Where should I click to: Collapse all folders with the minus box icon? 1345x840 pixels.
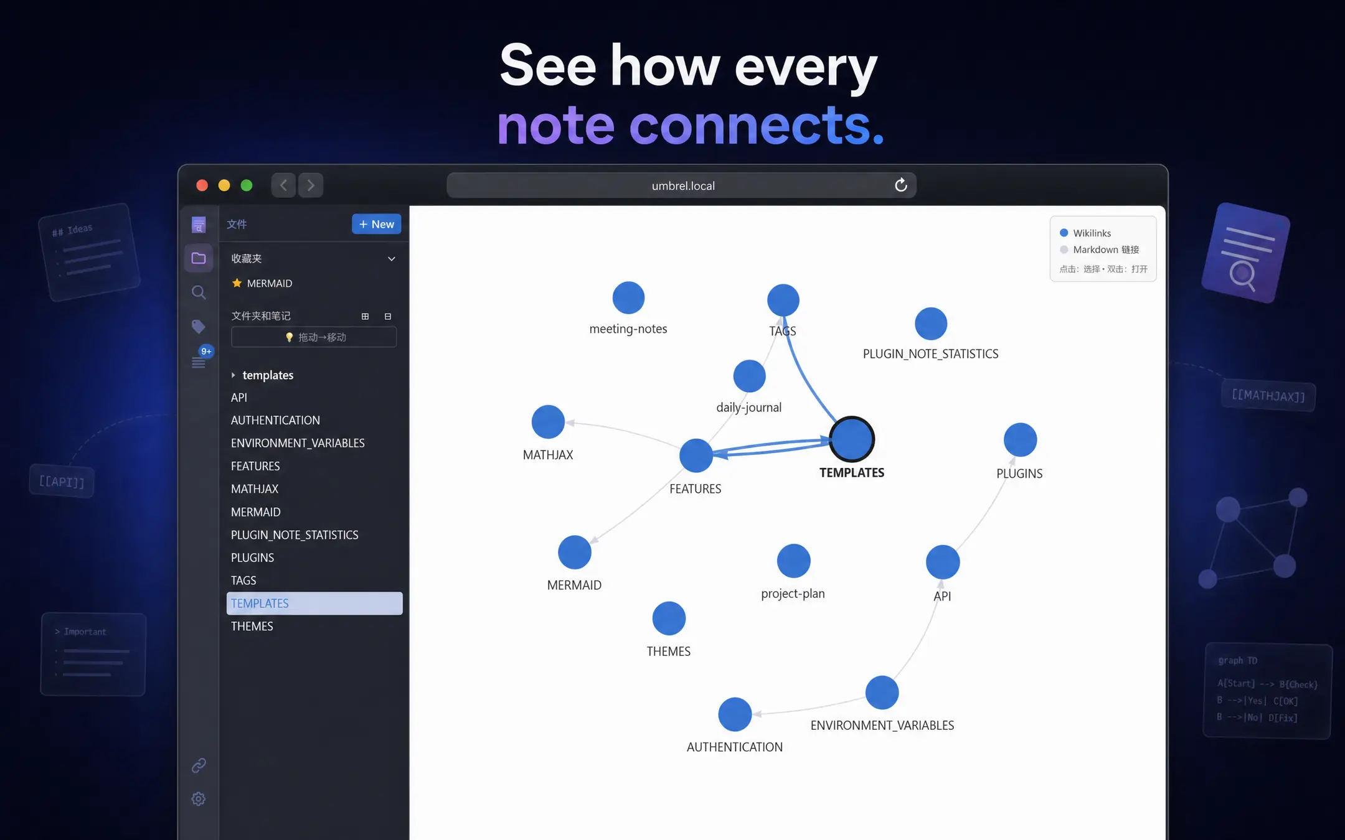pos(388,316)
